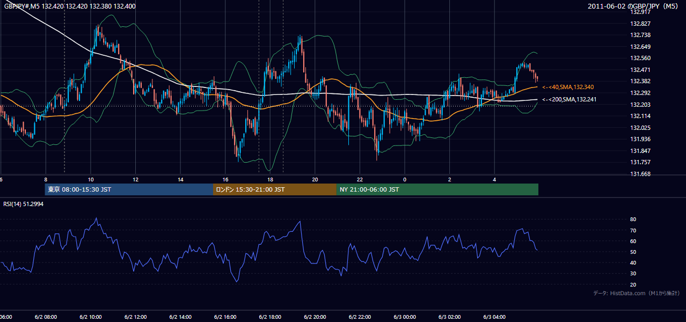Click RSI scale value 40

coord(633,262)
